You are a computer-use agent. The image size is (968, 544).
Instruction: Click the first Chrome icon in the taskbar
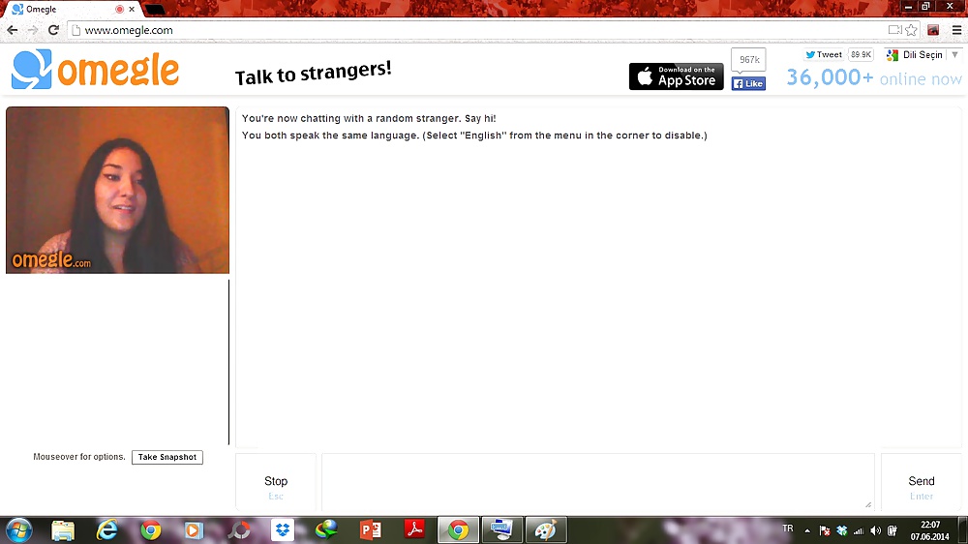(150, 530)
